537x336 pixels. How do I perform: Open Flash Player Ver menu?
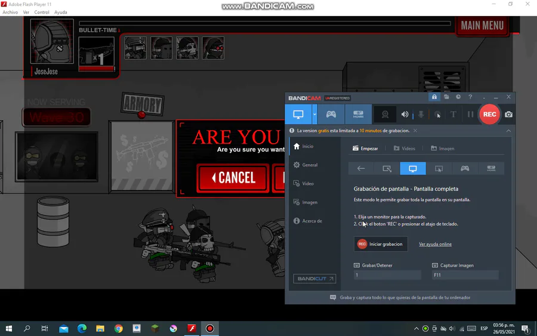26,13
